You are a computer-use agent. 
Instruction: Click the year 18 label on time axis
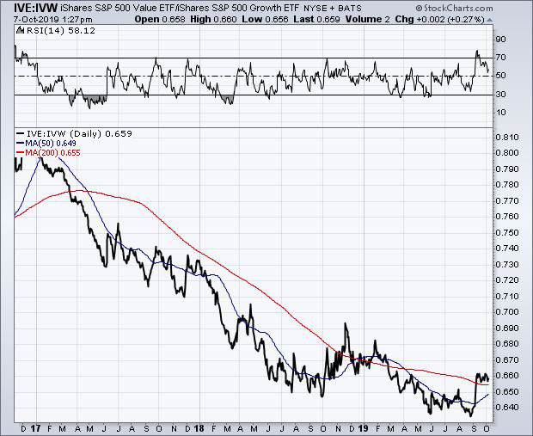point(199,428)
